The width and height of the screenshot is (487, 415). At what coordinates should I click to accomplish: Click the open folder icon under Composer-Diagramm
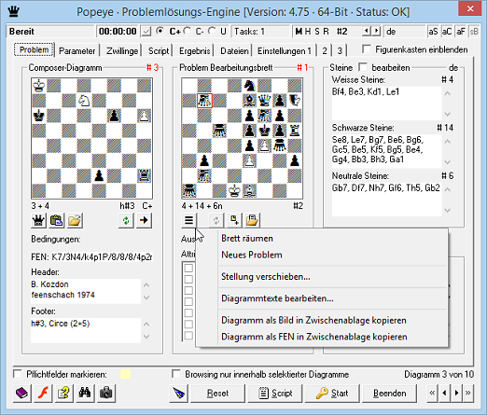[x=75, y=220]
